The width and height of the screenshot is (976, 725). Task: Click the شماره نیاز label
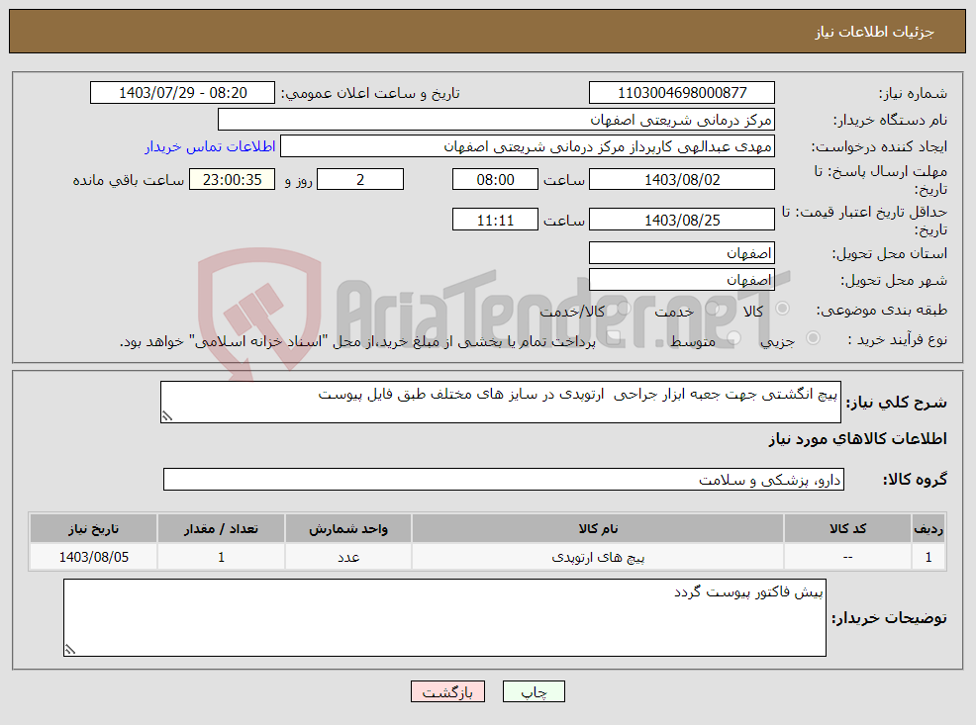pyautogui.click(x=913, y=94)
